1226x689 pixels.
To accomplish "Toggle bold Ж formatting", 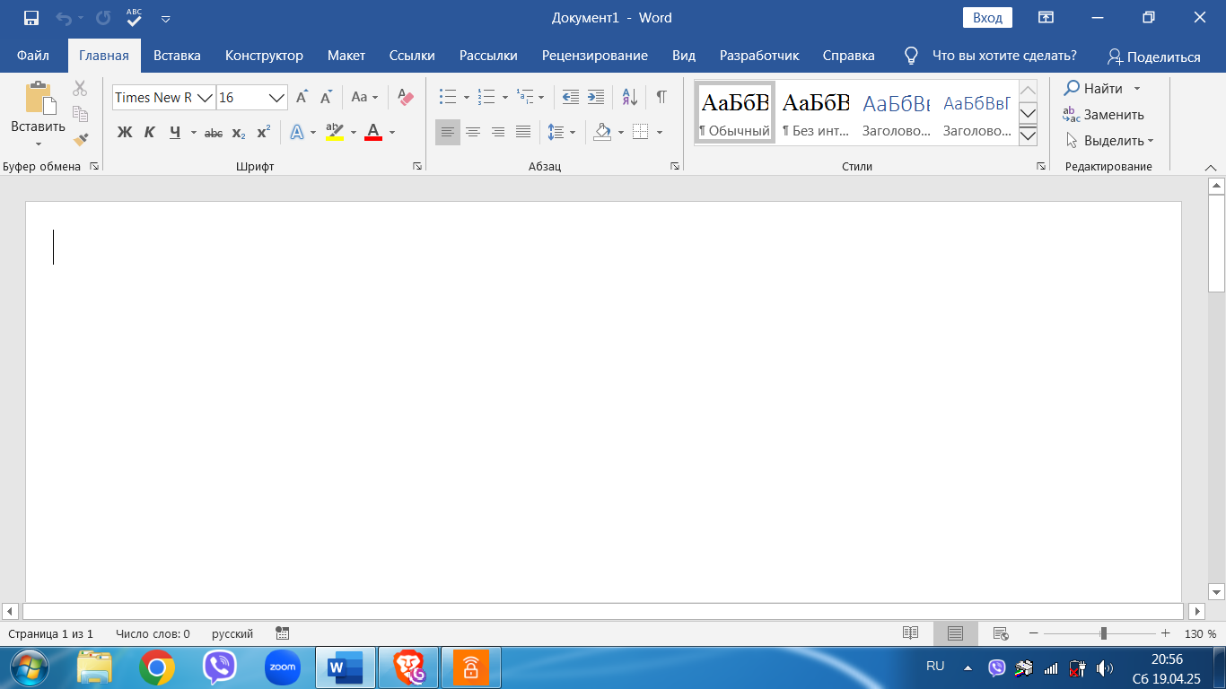I will click(125, 132).
